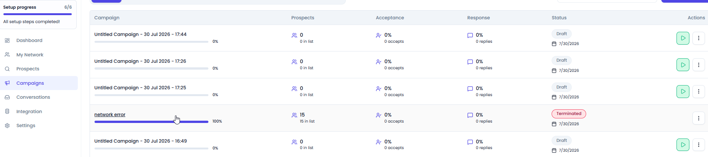Start the 16:49 untitled campaign play button
708x157 pixels.
coord(683,145)
